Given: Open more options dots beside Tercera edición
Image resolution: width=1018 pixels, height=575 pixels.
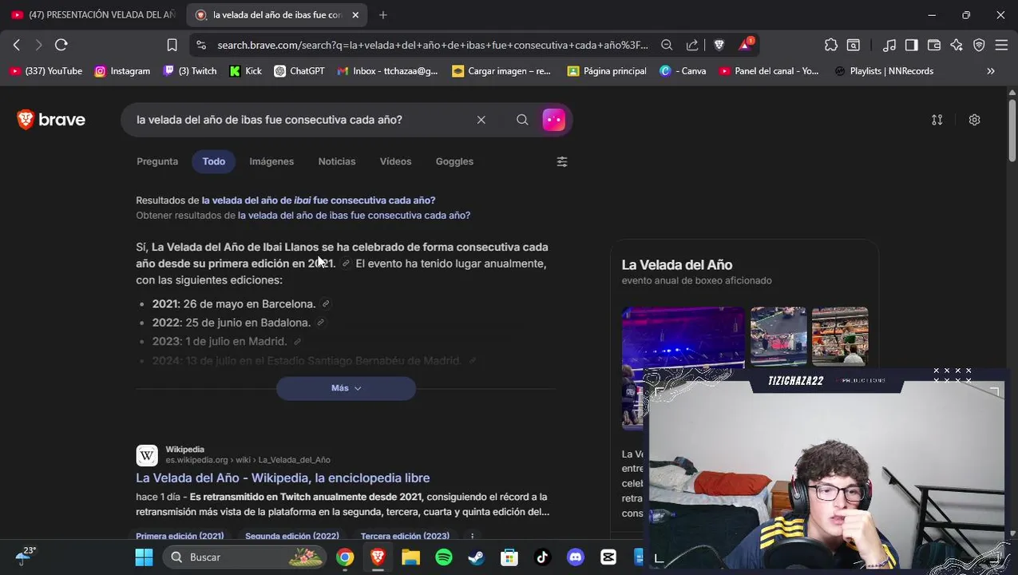Looking at the screenshot, I should 472,536.
